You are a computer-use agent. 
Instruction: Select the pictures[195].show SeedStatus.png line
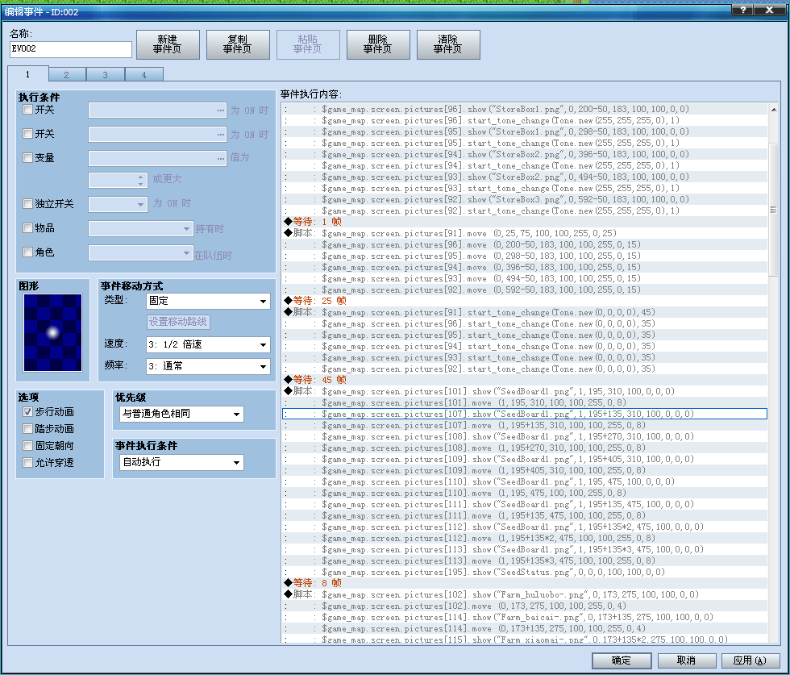point(525,572)
